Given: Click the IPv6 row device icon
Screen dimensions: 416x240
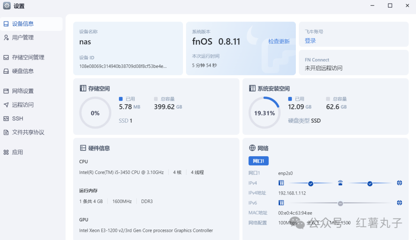Looking at the screenshot, I should tap(281, 203).
